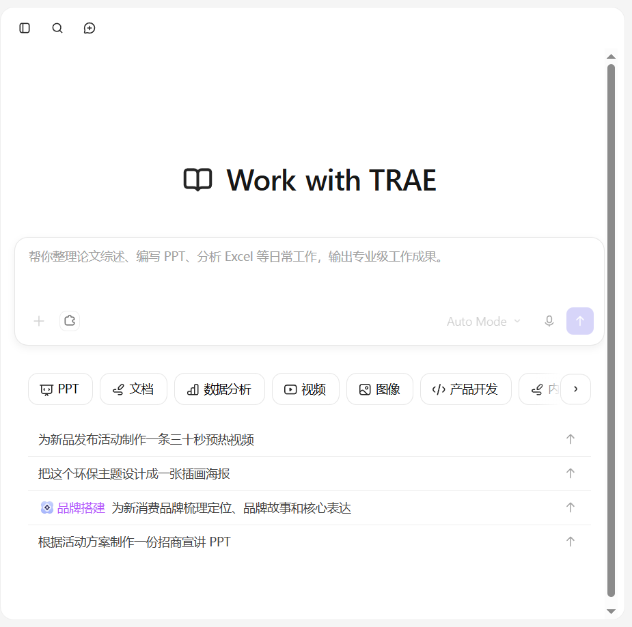
Task: Open the Auto Mode dropdown
Action: 484,322
